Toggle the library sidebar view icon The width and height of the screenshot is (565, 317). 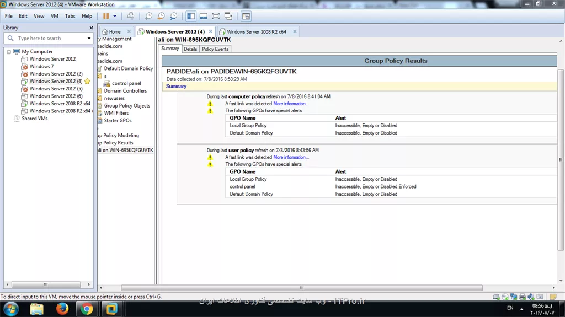click(x=191, y=16)
